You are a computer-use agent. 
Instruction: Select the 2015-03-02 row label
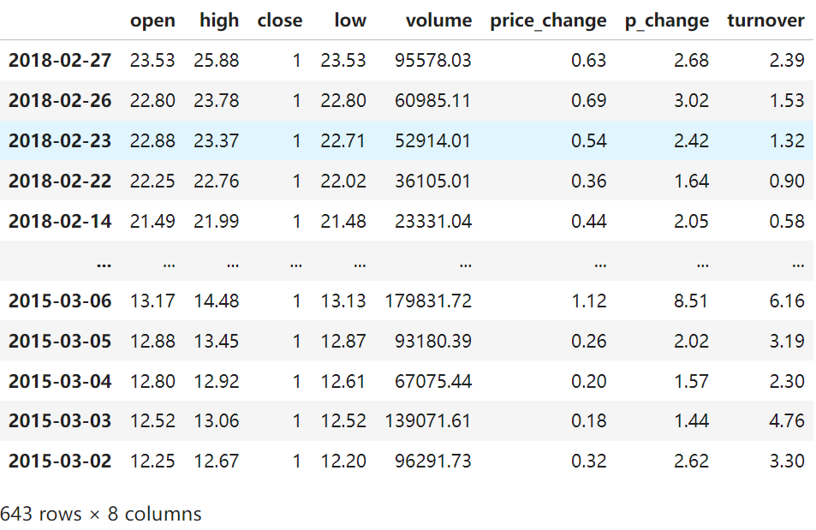click(x=60, y=461)
